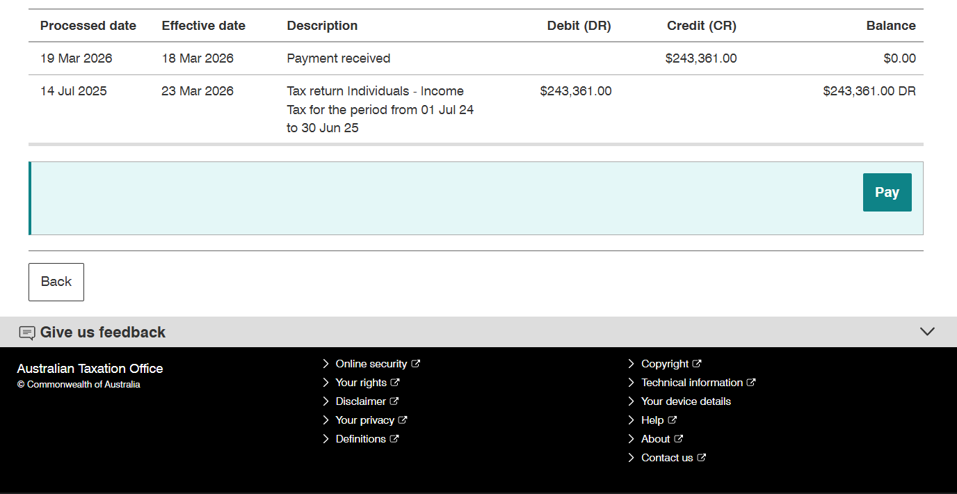
Task: Select the Tax return Individuals description
Action: pyautogui.click(x=380, y=109)
